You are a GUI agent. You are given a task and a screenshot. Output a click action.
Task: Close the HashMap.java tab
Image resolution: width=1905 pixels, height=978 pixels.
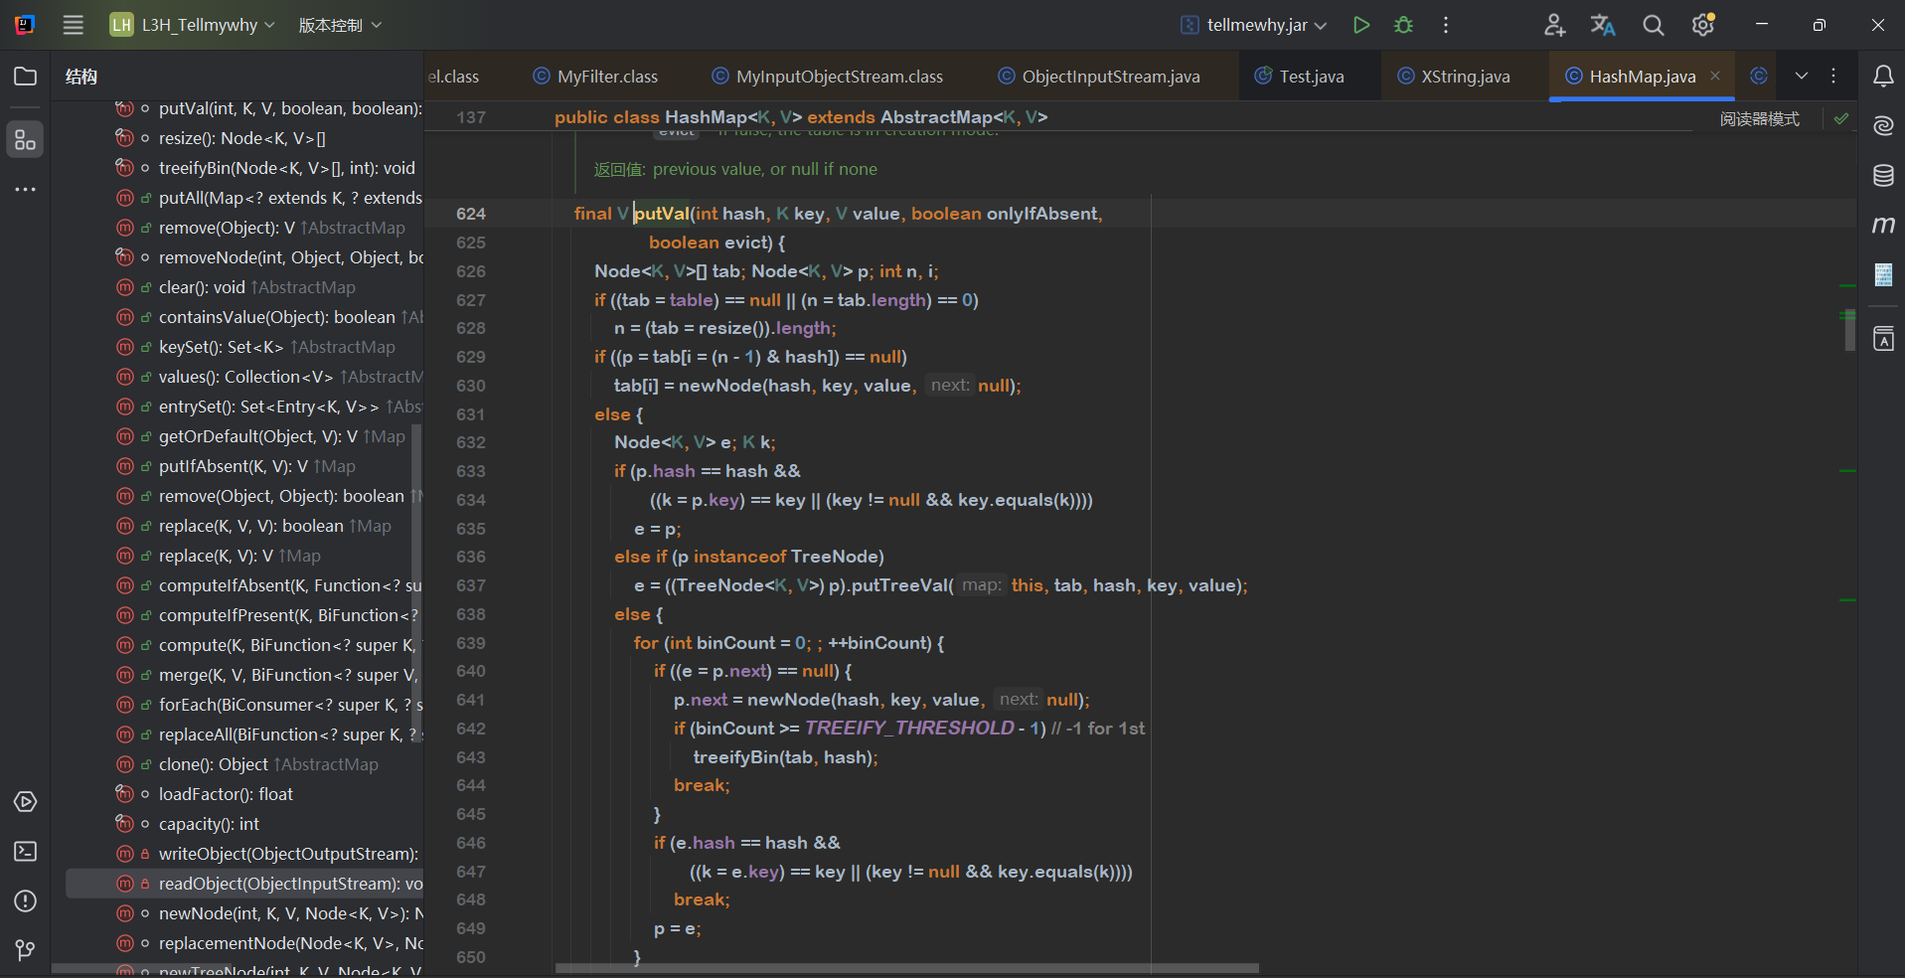[1715, 76]
